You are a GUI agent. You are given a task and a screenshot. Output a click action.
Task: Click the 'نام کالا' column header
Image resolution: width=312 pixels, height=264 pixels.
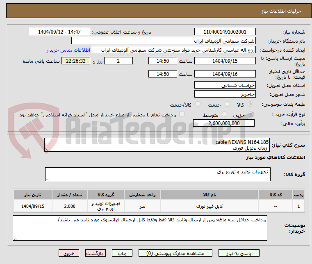[x=210, y=195]
